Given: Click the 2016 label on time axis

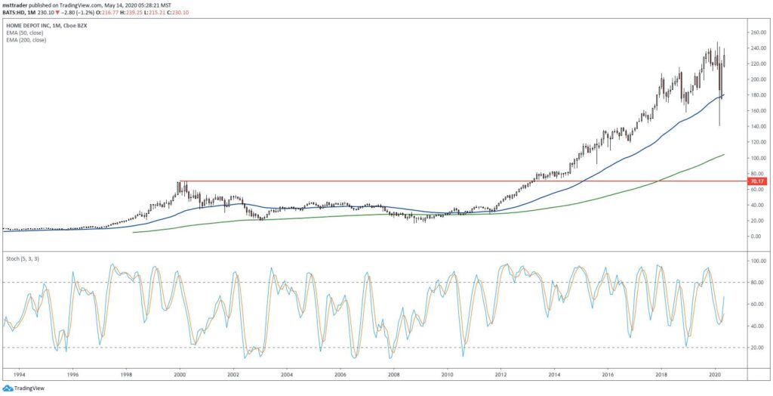Looking at the screenshot, I should click(x=608, y=376).
